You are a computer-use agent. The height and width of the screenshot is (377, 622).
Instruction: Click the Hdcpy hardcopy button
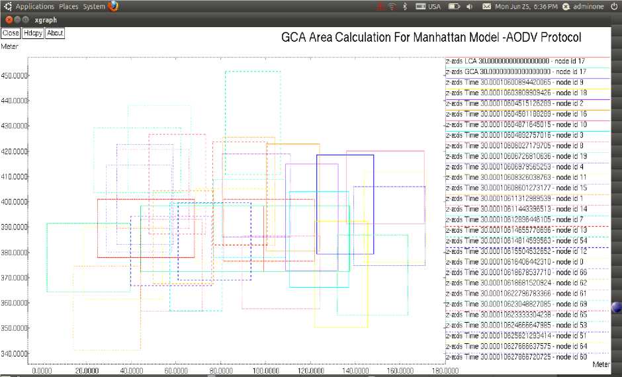click(x=33, y=33)
